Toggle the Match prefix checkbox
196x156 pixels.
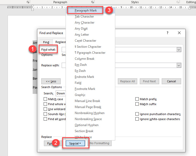(x=137, y=99)
